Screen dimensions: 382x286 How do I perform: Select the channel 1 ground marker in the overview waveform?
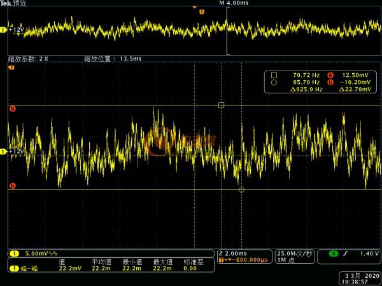point(3,30)
